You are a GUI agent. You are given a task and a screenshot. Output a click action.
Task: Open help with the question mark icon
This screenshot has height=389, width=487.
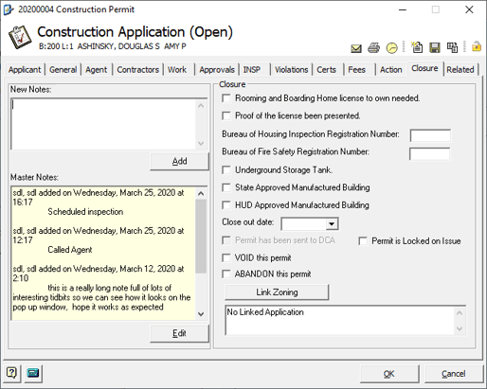[11, 373]
